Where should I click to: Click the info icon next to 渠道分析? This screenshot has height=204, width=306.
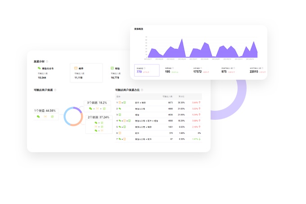[47, 61]
